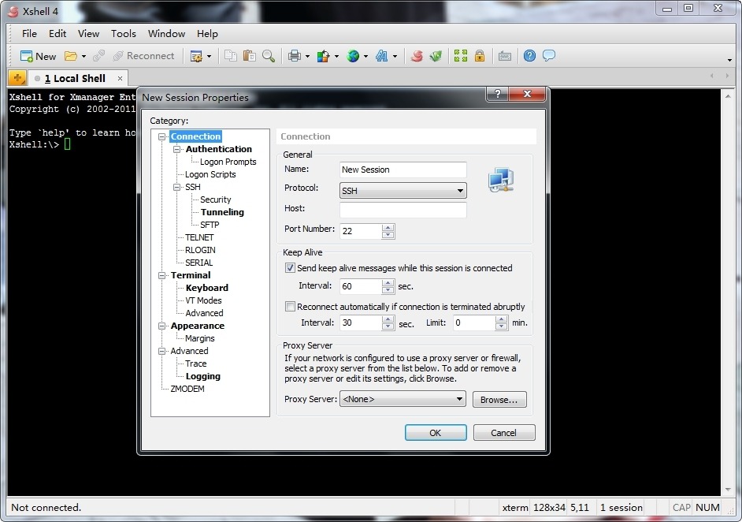The height and width of the screenshot is (522, 742).
Task: Select ZMODEM in category tree
Action: point(187,389)
